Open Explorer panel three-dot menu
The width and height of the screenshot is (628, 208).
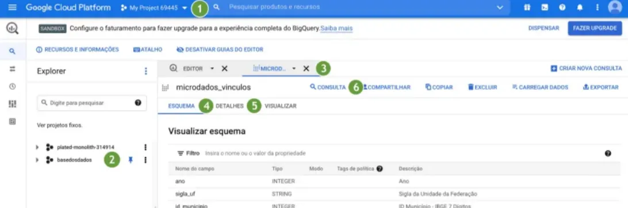tap(146, 71)
